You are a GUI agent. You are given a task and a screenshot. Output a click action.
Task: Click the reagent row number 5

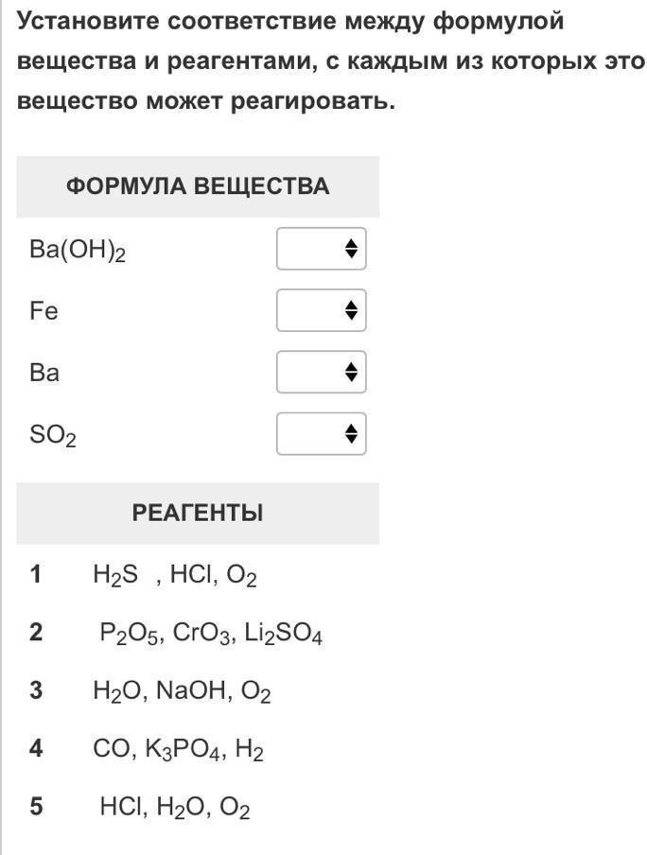point(36,807)
